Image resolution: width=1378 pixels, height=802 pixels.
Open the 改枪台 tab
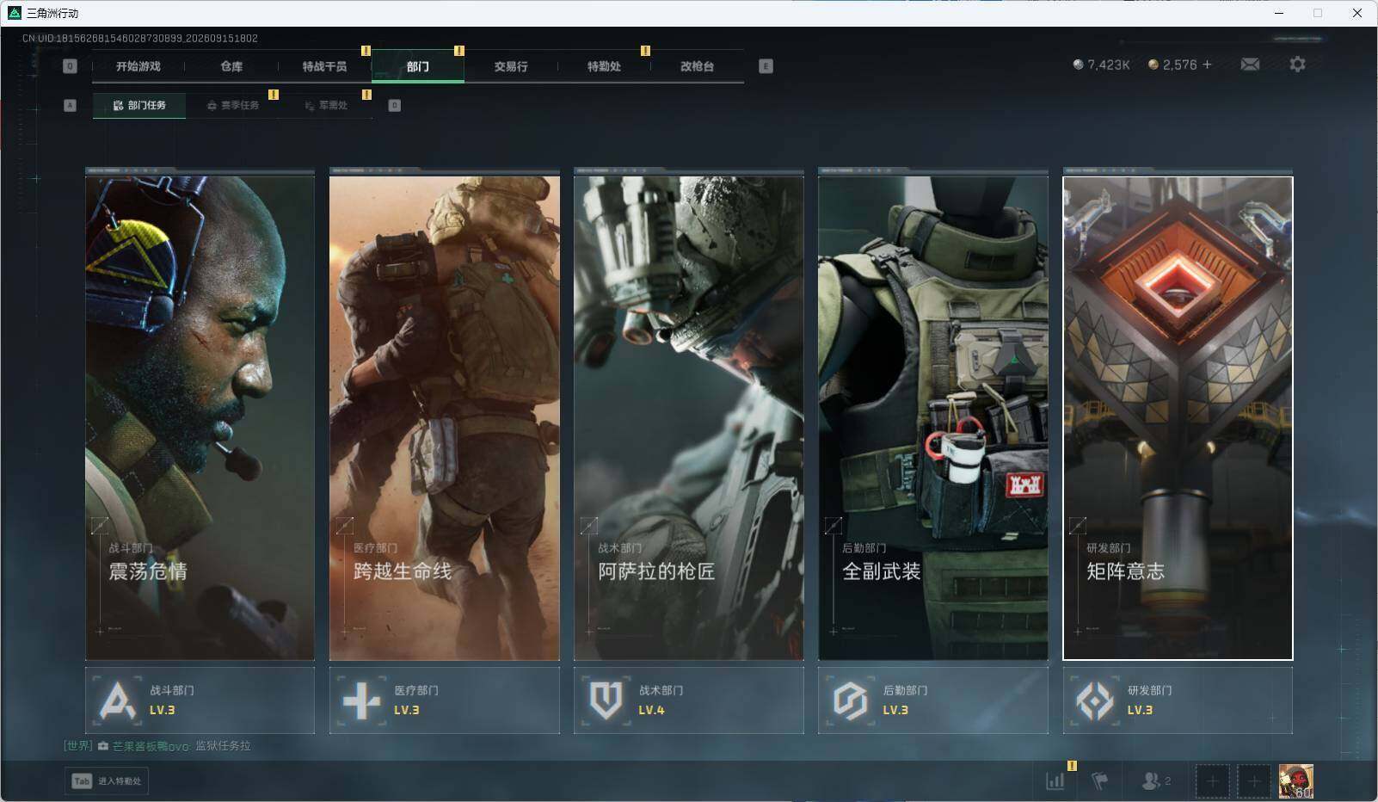tap(697, 66)
